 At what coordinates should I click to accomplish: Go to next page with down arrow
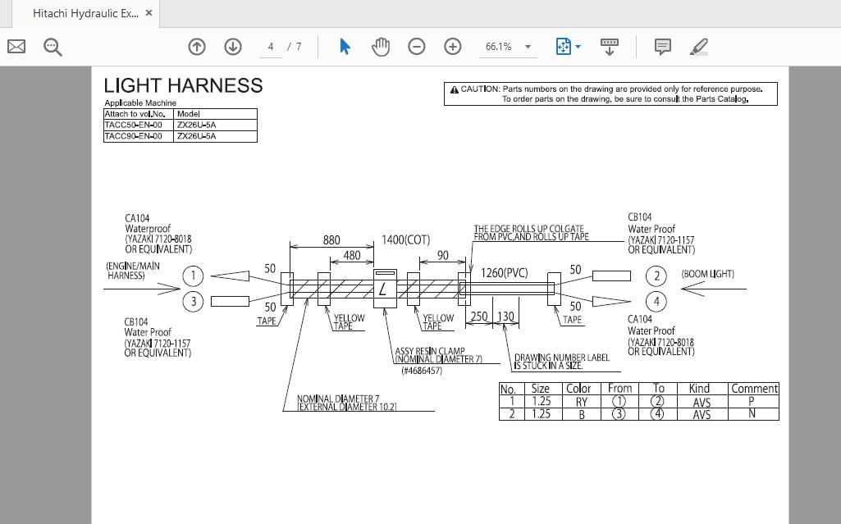coord(233,47)
